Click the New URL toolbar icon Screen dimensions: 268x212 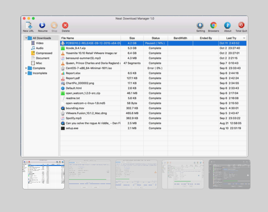click(29, 25)
